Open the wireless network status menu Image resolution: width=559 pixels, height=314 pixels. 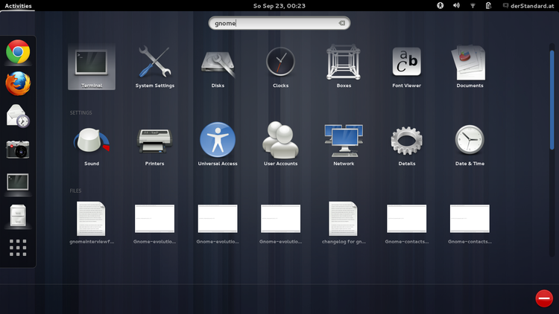coord(473,5)
